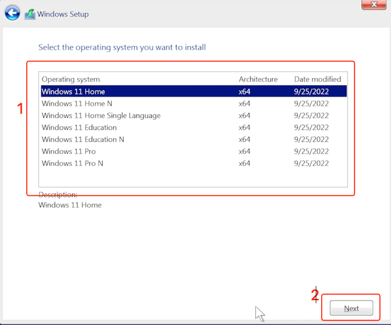Image resolution: width=391 pixels, height=325 pixels.
Task: Close the Windows Setup window
Action: click(374, 4)
